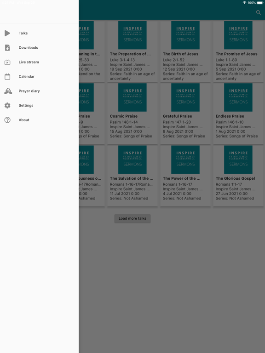Screen dimensions: 265x353
Task: Open the About menu item
Action: coord(40,120)
